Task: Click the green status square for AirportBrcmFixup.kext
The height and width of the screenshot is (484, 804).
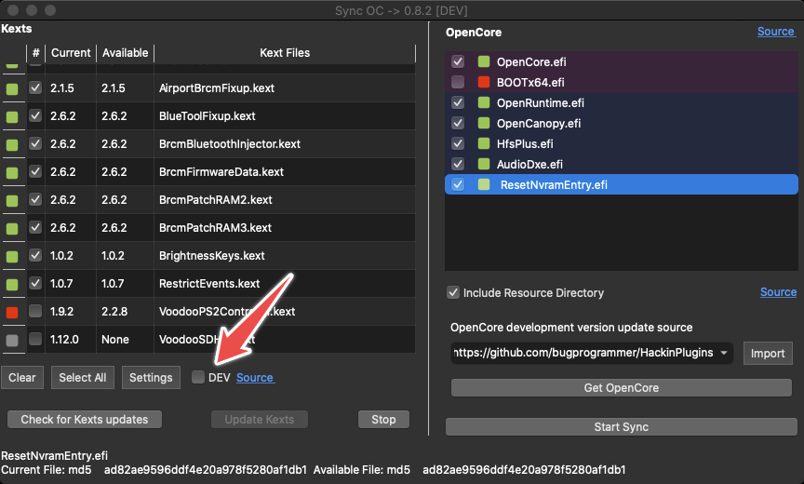Action: (12, 89)
